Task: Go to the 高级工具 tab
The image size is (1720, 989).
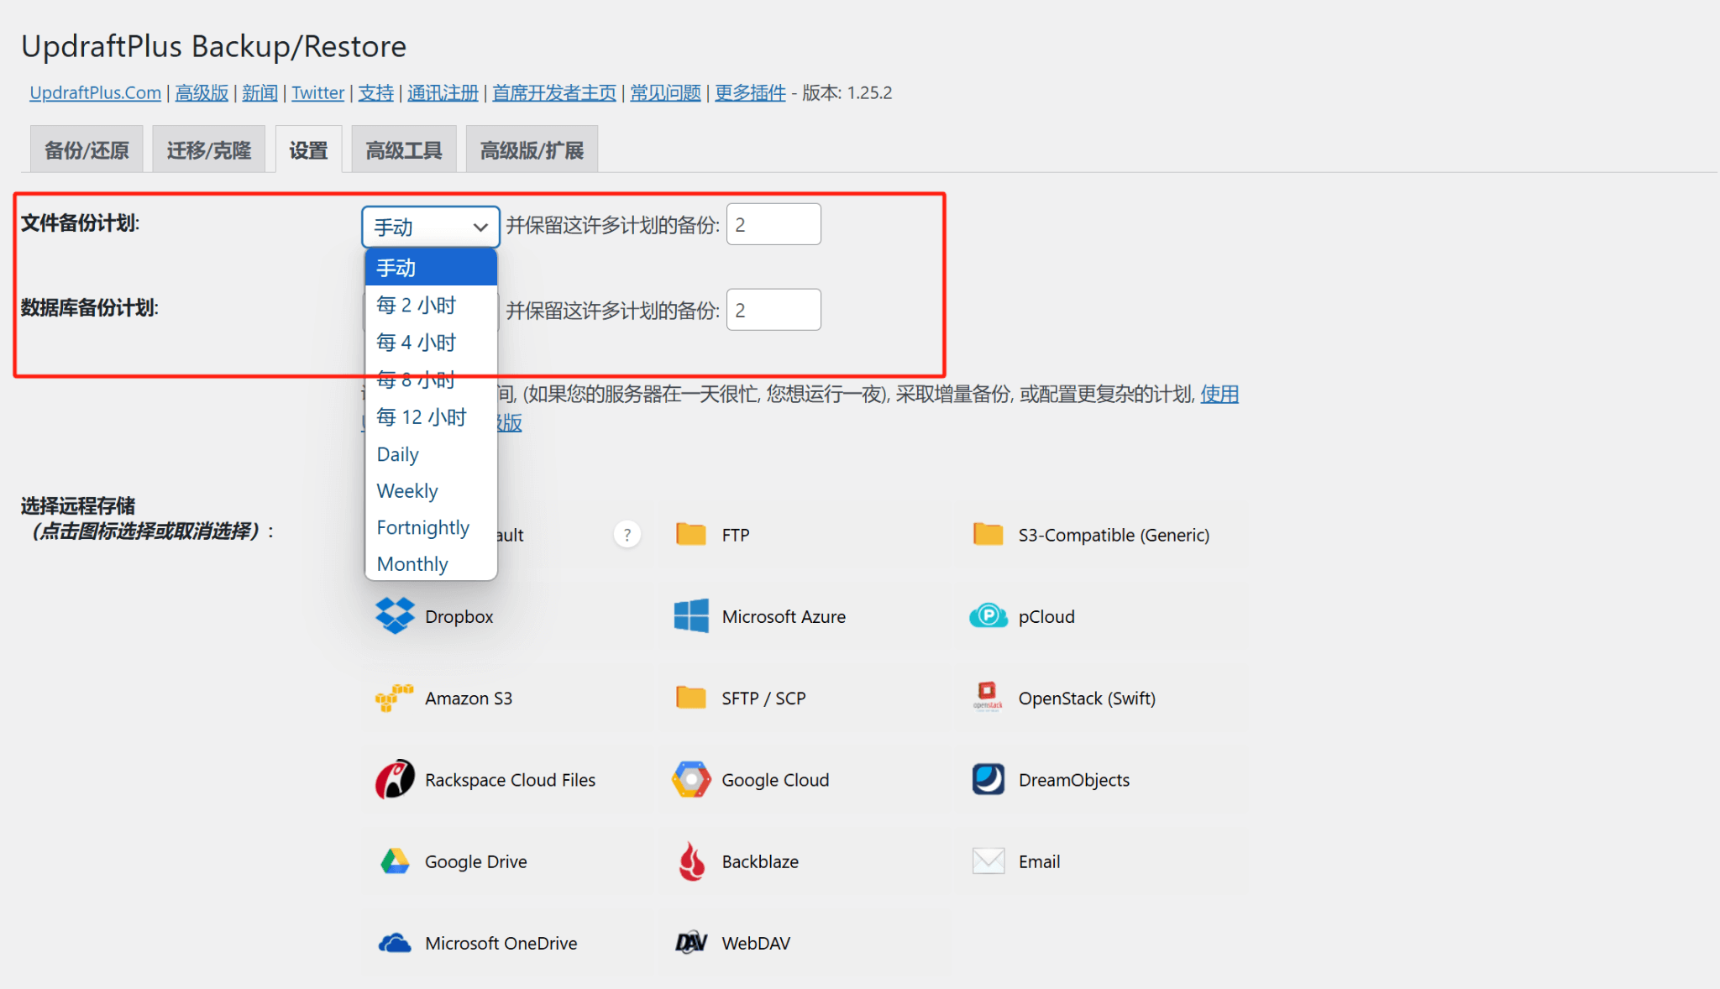Action: (x=404, y=149)
